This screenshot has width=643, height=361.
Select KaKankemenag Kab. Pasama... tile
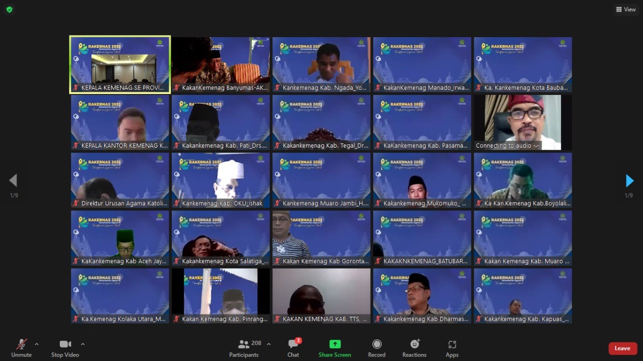422,123
